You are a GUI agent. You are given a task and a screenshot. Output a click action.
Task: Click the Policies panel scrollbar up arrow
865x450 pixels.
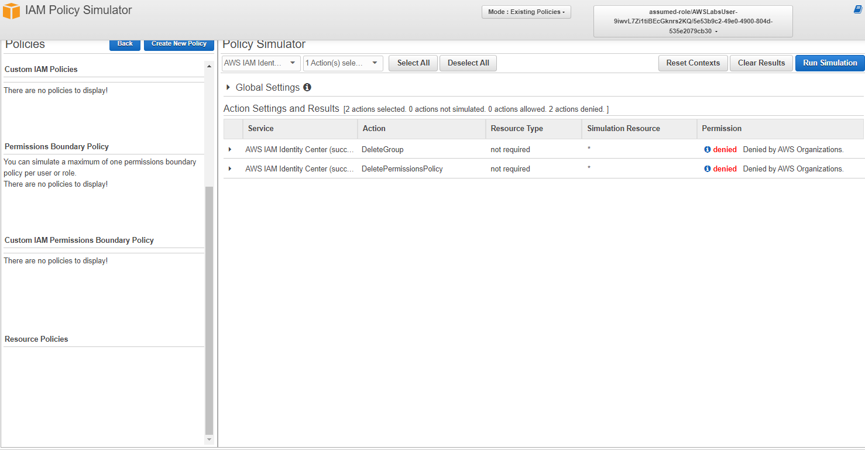(x=210, y=66)
